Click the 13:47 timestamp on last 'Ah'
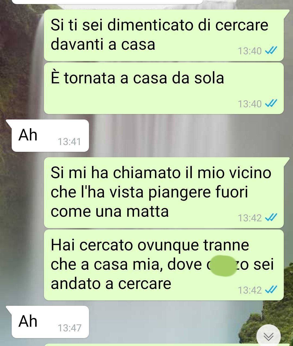 (x=69, y=328)
